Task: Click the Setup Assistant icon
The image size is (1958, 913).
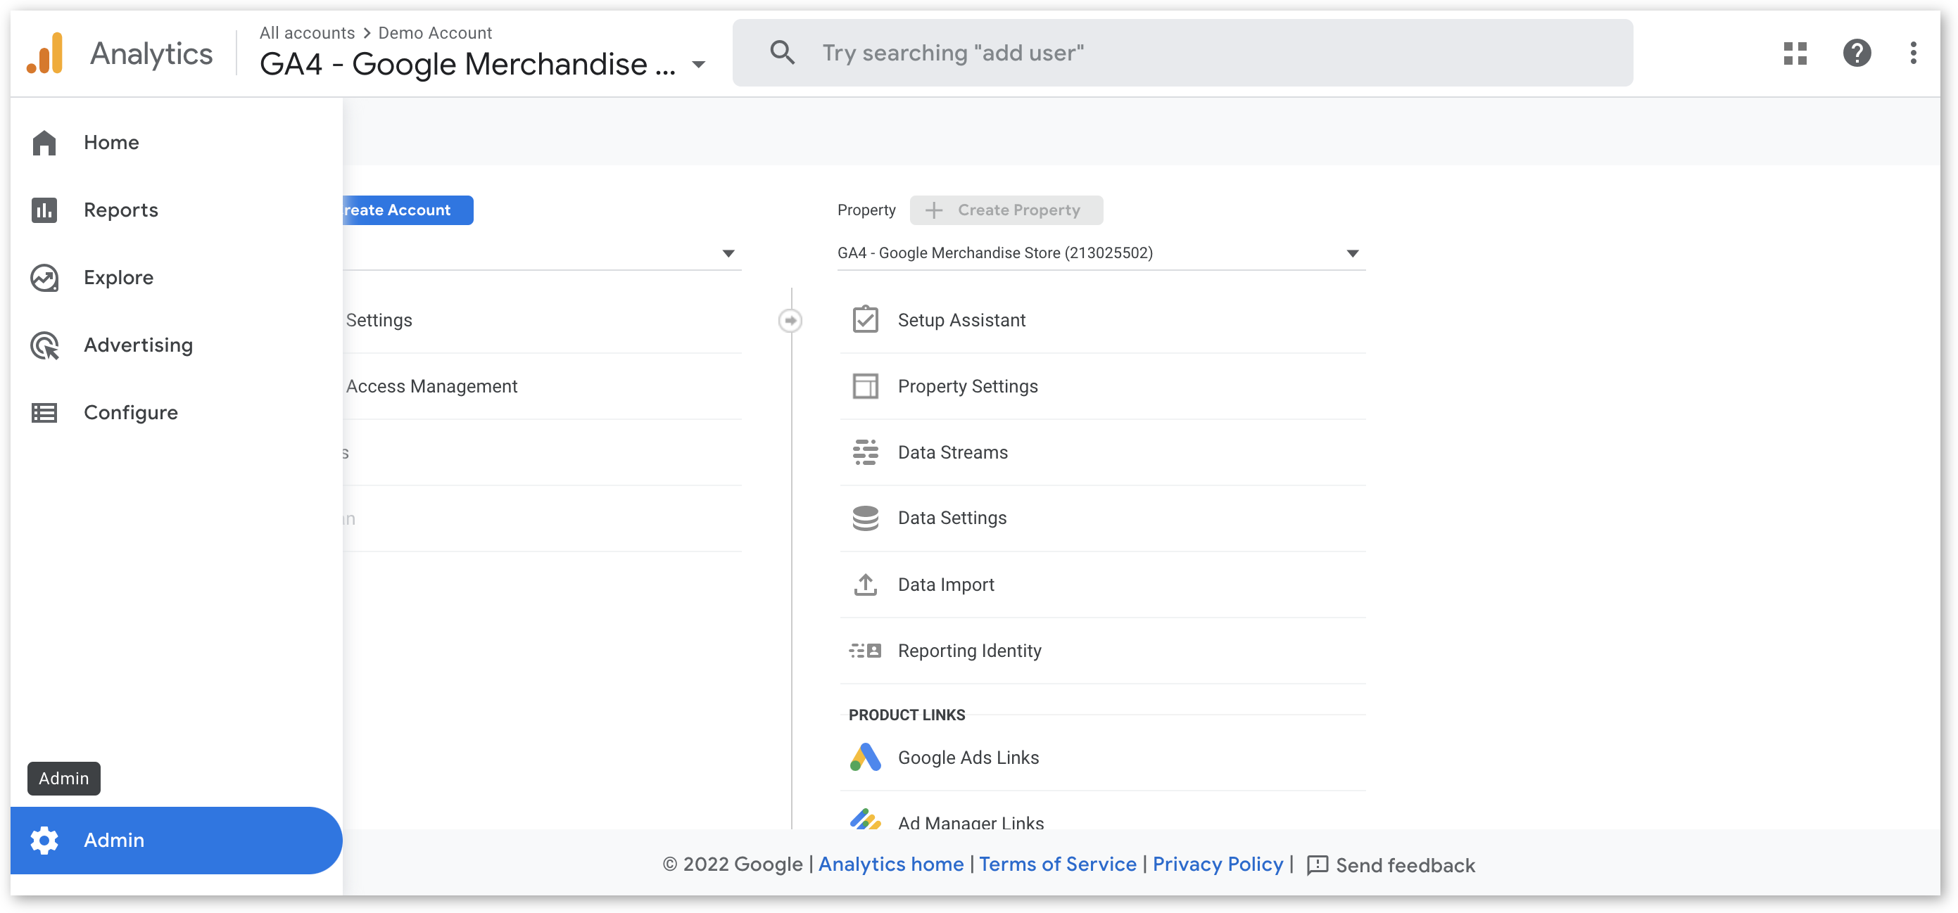Action: pos(866,319)
